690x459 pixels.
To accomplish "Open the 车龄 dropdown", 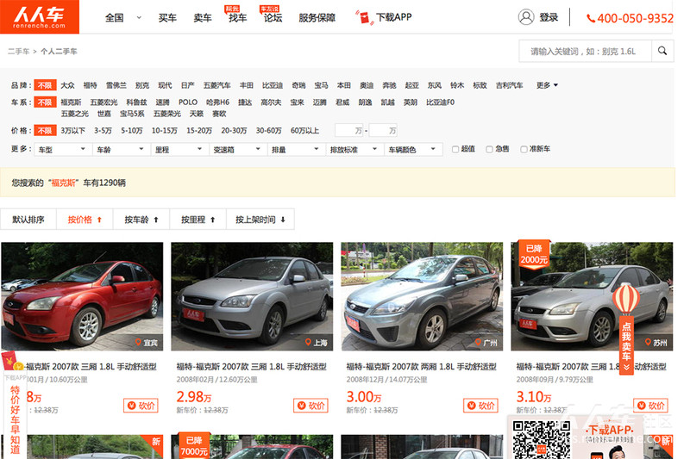I will [x=121, y=150].
